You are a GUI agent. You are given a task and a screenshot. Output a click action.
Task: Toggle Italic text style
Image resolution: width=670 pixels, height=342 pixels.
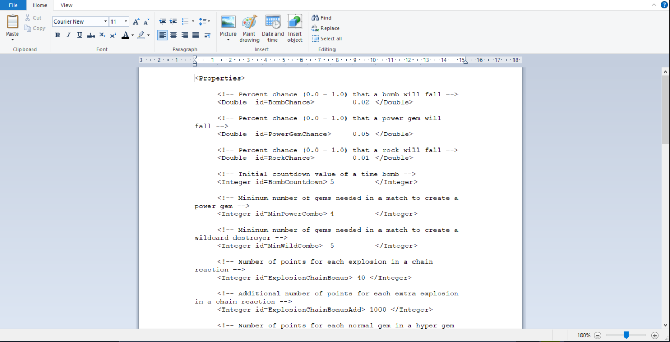click(x=68, y=35)
